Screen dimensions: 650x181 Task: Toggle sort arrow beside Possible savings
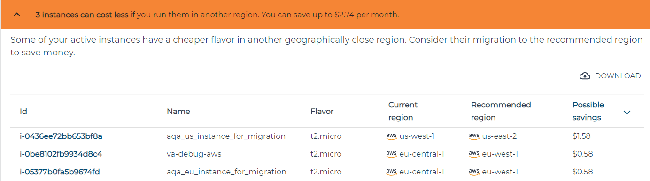627,111
